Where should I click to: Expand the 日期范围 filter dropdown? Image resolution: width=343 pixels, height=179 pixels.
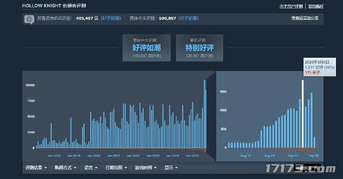[116, 168]
